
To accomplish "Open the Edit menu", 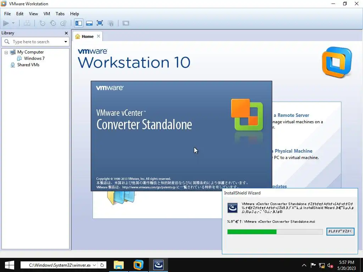I will pyautogui.click(x=20, y=14).
